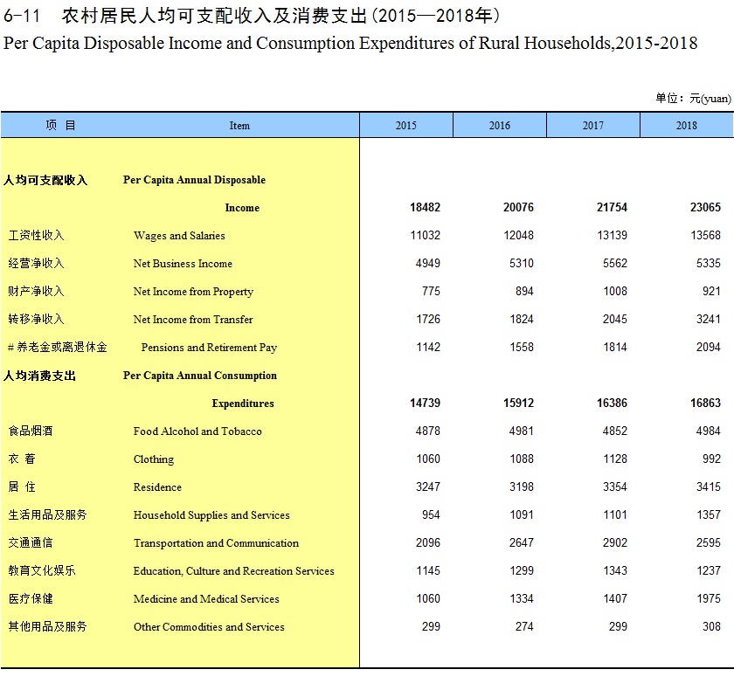The image size is (734, 697).
Task: Select 'Net Business Income' row label
Action: pos(183,264)
